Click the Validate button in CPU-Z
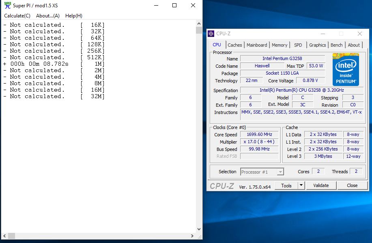Viewport: 372px width, 243px height. 321,185
